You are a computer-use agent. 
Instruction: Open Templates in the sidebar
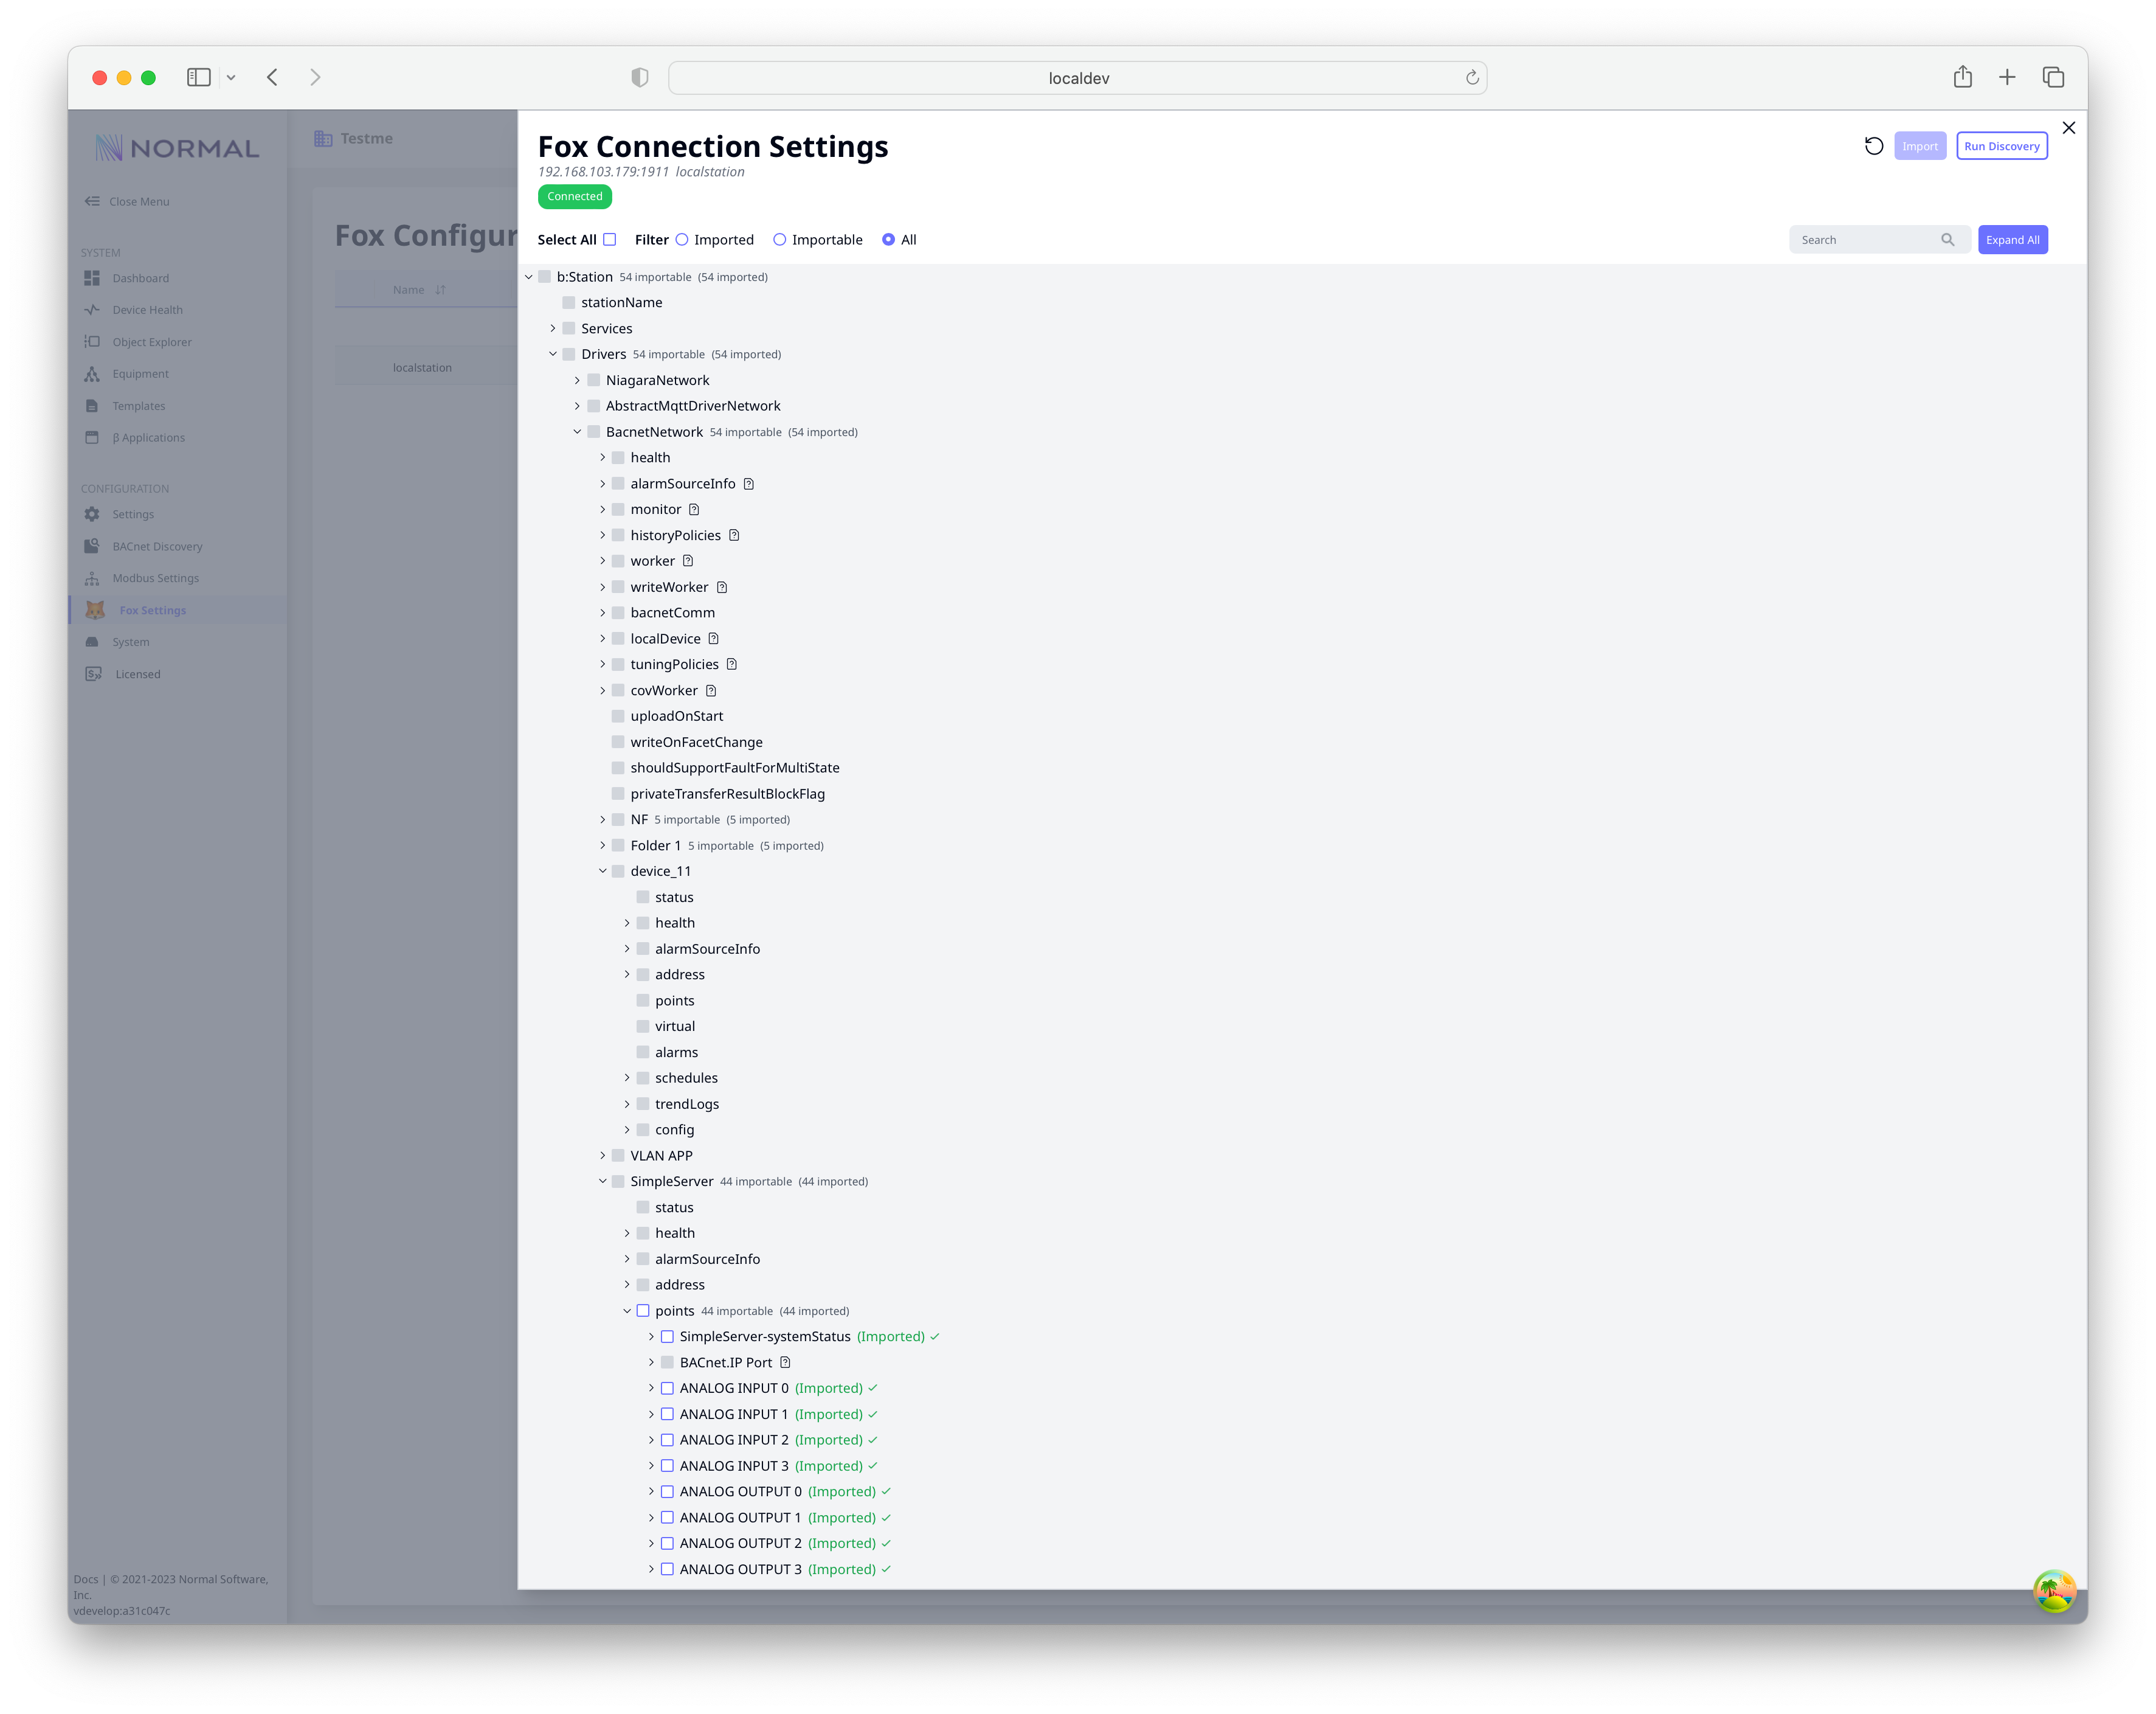pos(138,406)
